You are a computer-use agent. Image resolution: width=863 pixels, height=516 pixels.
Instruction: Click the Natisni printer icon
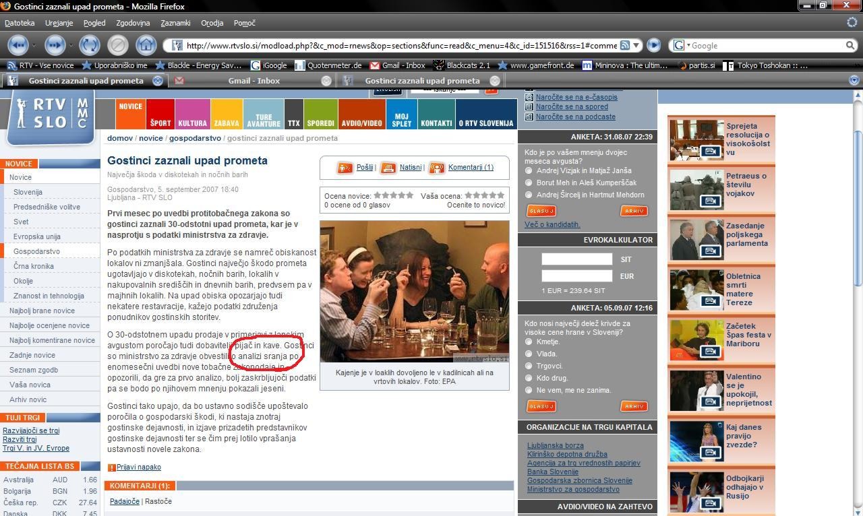[388, 168]
